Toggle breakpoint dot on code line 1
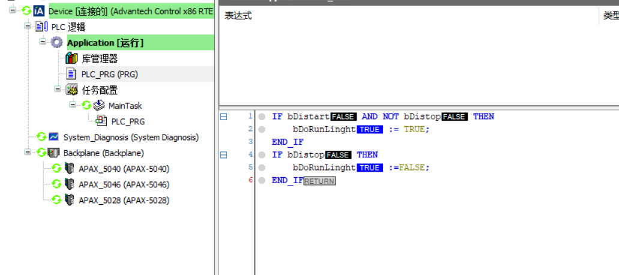 pyautogui.click(x=262, y=116)
